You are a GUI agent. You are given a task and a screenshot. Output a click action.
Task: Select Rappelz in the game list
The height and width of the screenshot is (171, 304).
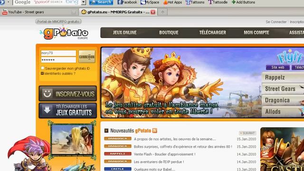283,77
